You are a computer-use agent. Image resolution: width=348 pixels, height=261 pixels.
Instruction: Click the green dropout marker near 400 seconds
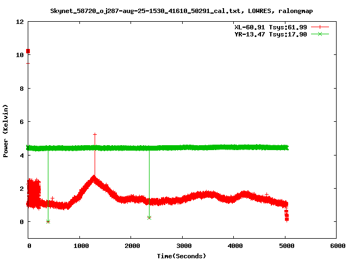point(48,221)
